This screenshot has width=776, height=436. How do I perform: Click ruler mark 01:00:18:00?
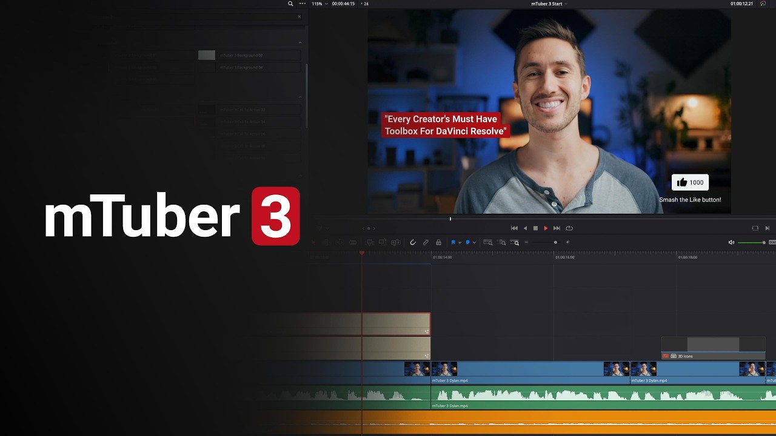687,257
